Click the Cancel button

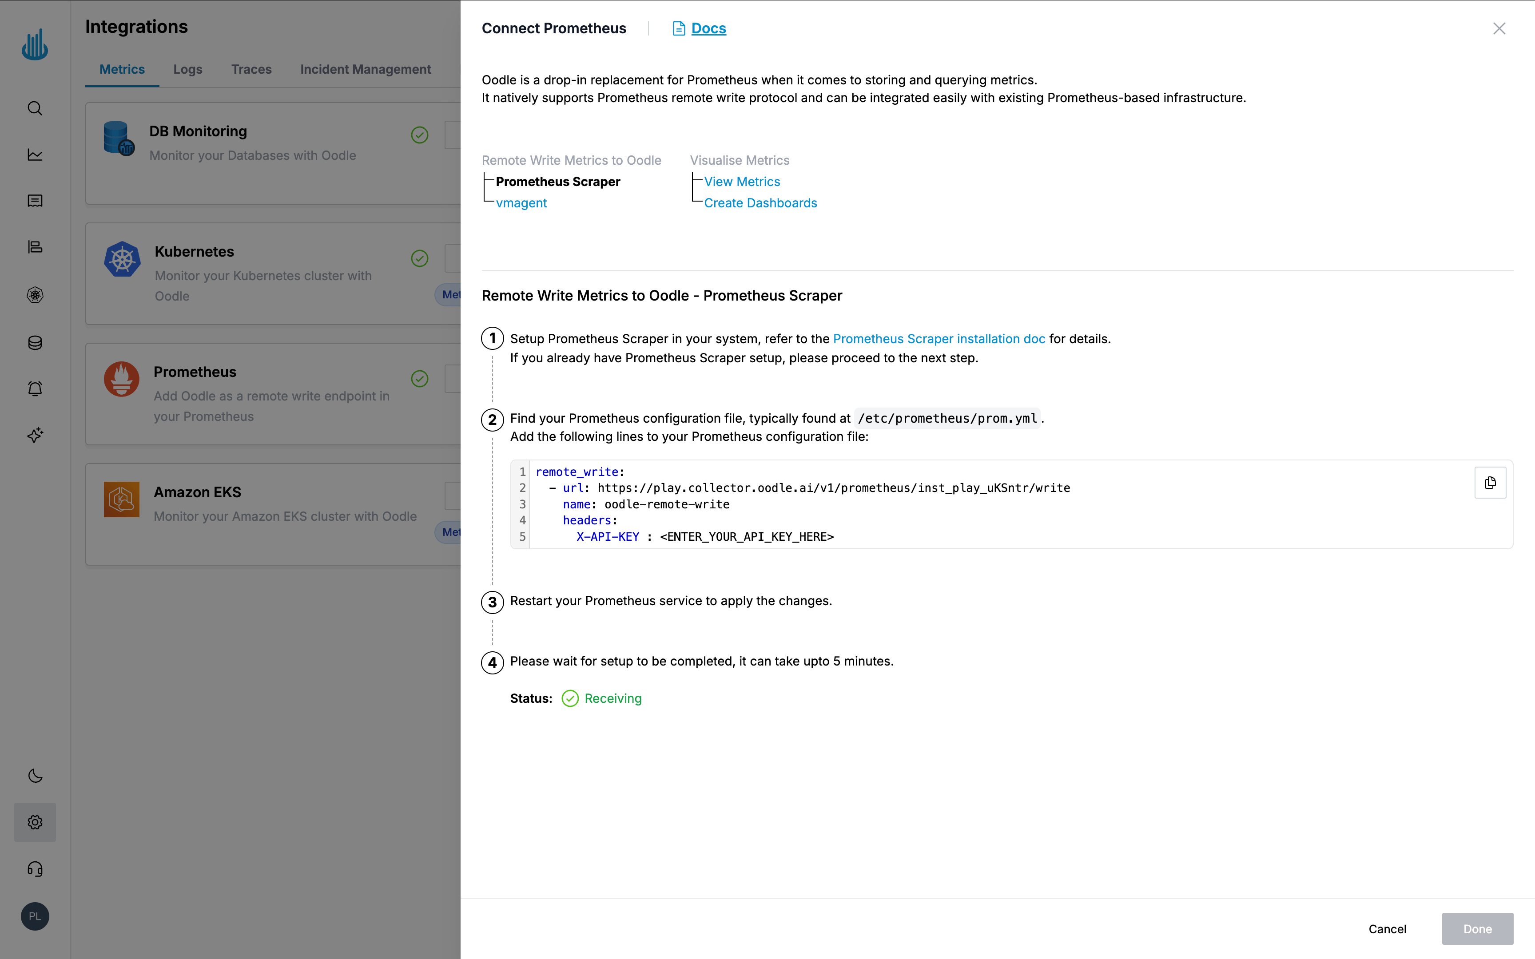(x=1387, y=928)
